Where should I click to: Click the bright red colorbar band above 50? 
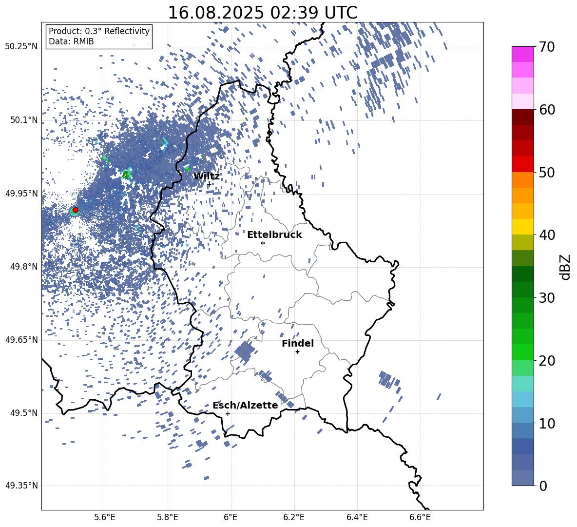pos(522,164)
